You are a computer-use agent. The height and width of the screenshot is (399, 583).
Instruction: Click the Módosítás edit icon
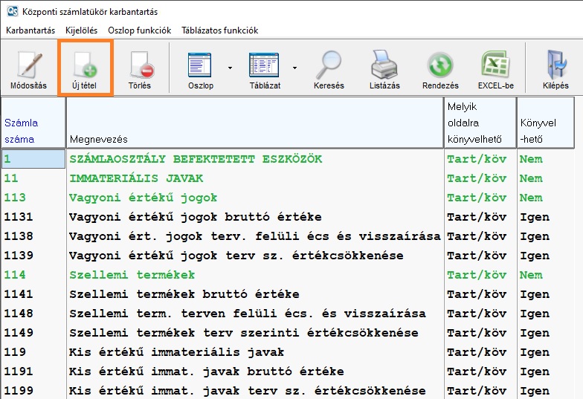pos(29,68)
